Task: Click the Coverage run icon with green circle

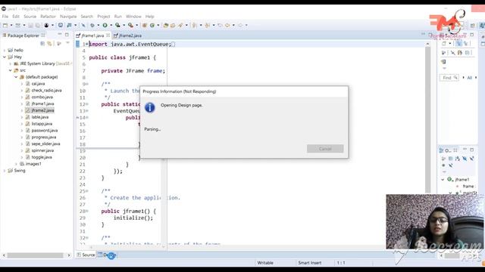Action: pos(117,25)
